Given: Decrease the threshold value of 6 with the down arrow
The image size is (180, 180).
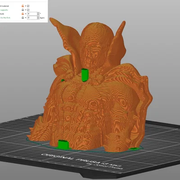Looking at the screenshot, I should pyautogui.click(x=38, y=15).
